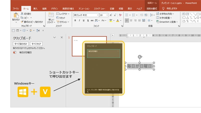Open Text Direction (文字列の方向) dropdown

165,14
